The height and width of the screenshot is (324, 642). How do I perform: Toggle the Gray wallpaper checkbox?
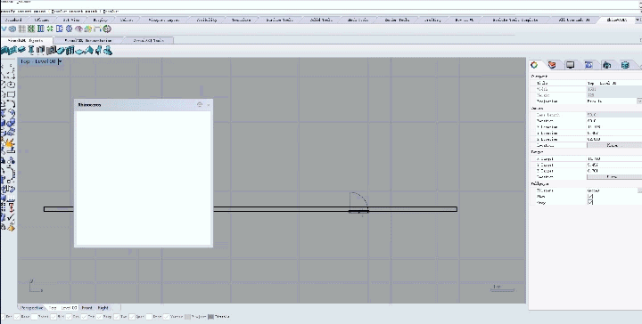590,202
